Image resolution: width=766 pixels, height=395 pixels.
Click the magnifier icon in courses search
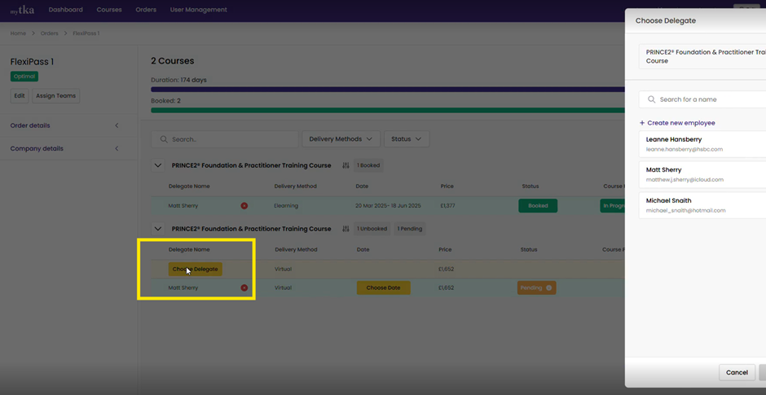[x=163, y=139]
